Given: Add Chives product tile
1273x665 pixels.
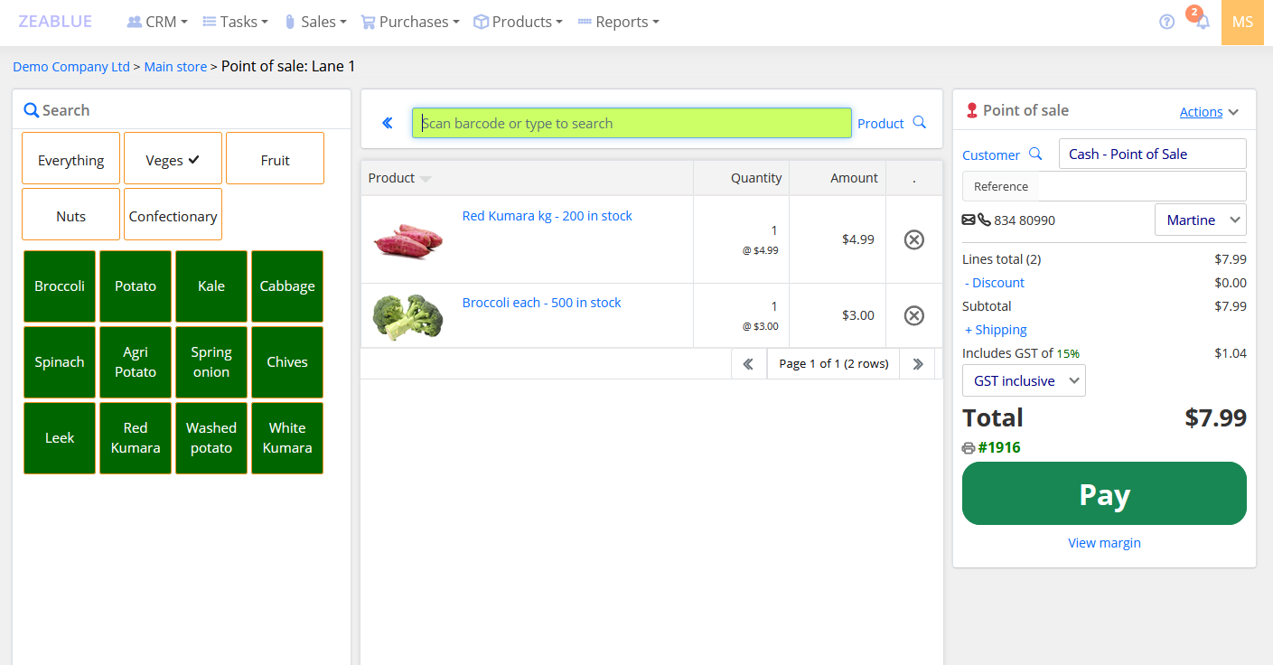Looking at the screenshot, I should click(x=287, y=362).
